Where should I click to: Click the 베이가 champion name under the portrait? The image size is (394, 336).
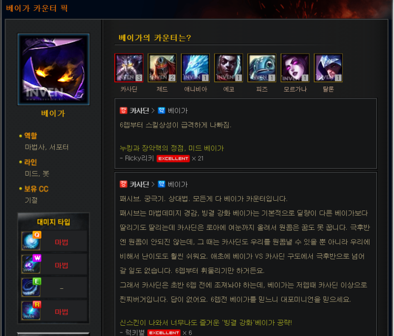pyautogui.click(x=53, y=114)
